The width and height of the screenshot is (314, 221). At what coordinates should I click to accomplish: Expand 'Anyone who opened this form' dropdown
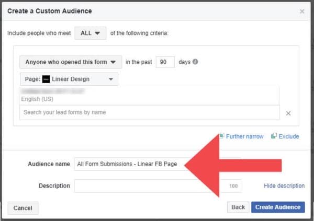pos(71,62)
